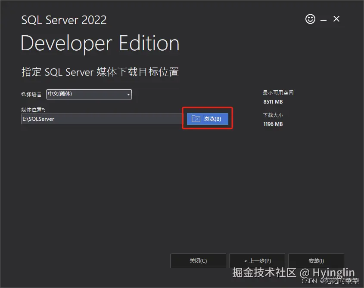The height and width of the screenshot is (288, 364).
Task: Click the 浏览(B) browse button
Action: [208, 119]
